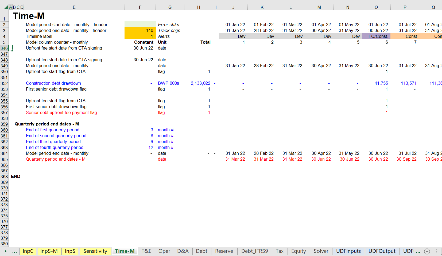Select the Construction debt drawdown label cell

click(53, 83)
